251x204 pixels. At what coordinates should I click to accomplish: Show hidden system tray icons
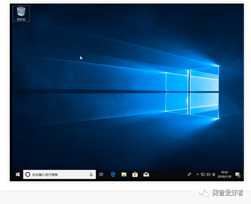click(x=198, y=175)
